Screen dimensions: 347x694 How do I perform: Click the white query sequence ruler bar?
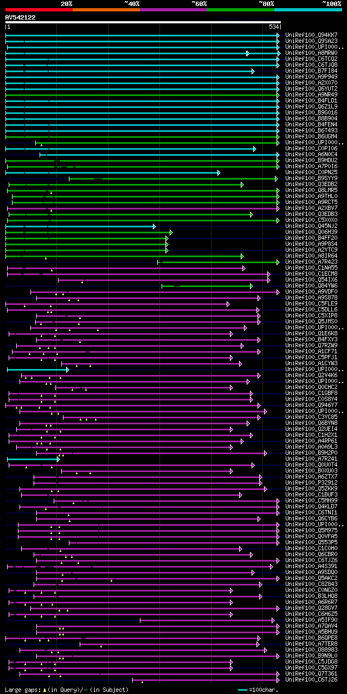143,22
